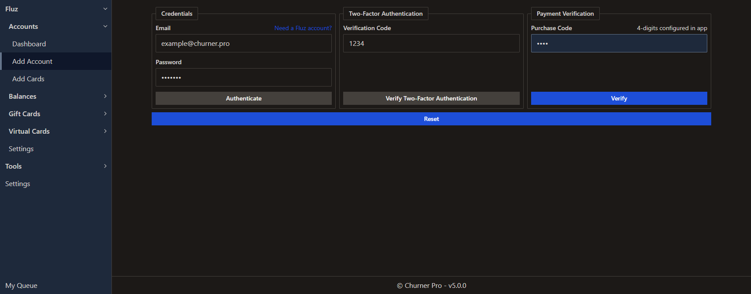Expand the Tools section arrow
The height and width of the screenshot is (294, 751).
coord(105,166)
